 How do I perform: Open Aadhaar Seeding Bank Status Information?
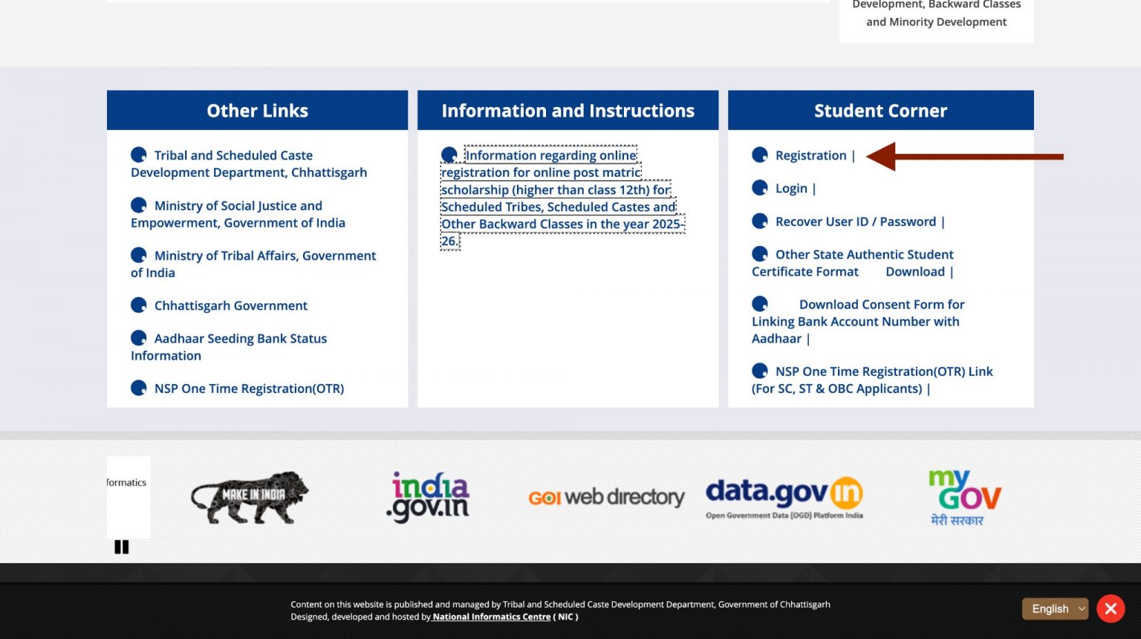(229, 347)
